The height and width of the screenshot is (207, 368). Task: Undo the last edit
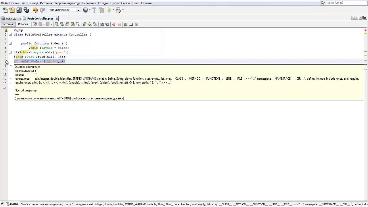[x=35, y=10]
